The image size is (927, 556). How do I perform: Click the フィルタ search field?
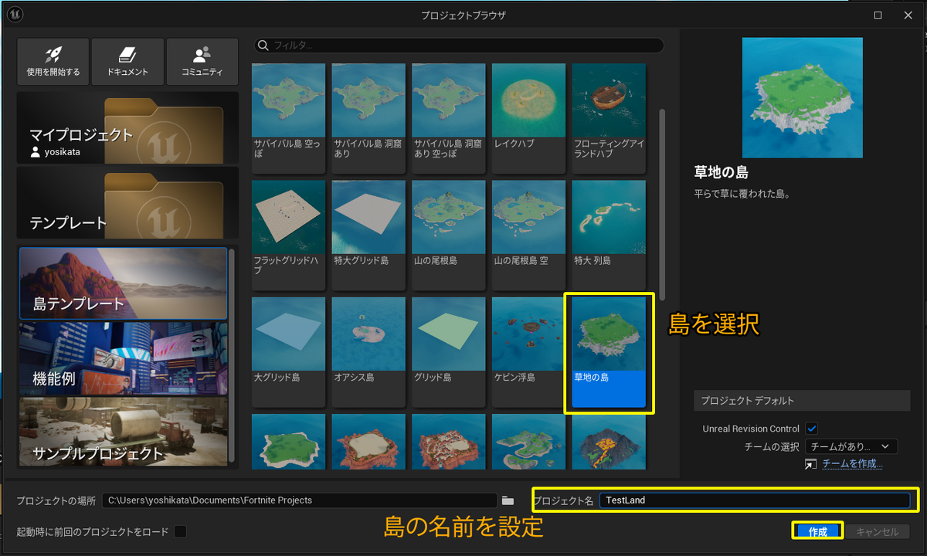coord(459,46)
